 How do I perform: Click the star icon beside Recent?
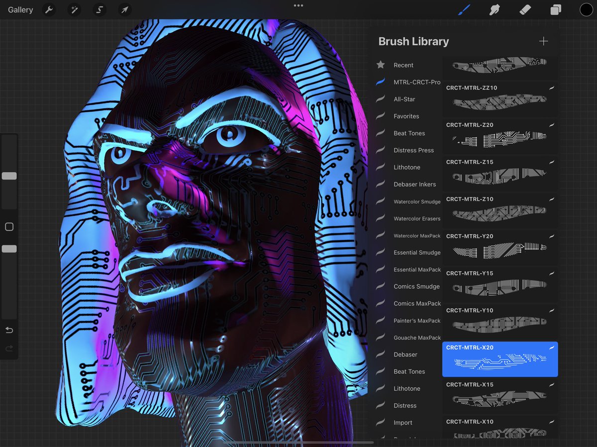point(381,65)
